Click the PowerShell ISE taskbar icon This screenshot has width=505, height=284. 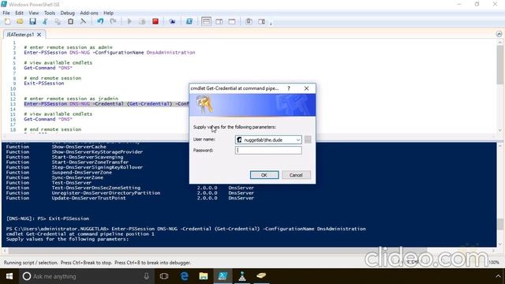pyautogui.click(x=223, y=276)
